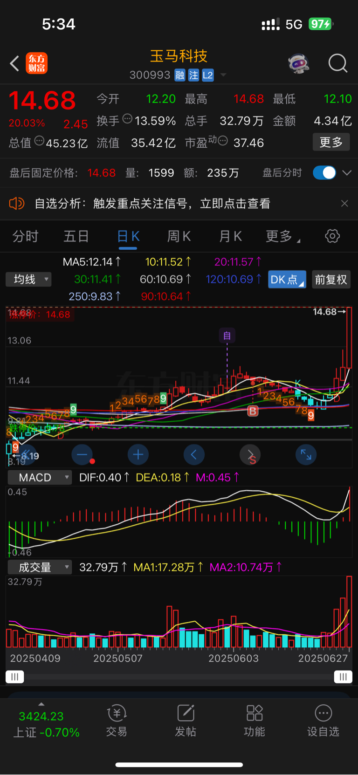Toggle the DK点 button

coord(287,279)
